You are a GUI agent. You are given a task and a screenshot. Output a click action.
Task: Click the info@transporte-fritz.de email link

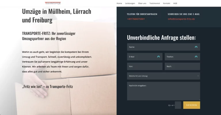[181, 19]
